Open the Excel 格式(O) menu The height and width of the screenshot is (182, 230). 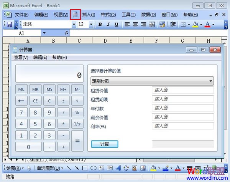pyautogui.click(x=108, y=15)
